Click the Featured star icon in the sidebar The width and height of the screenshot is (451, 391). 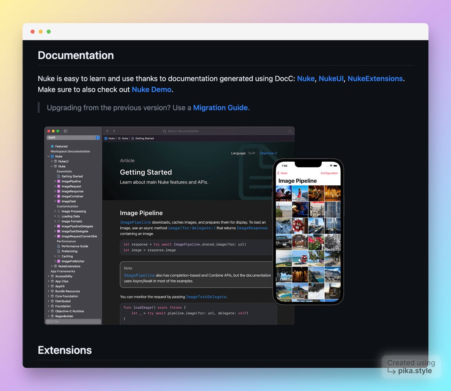[52, 146]
